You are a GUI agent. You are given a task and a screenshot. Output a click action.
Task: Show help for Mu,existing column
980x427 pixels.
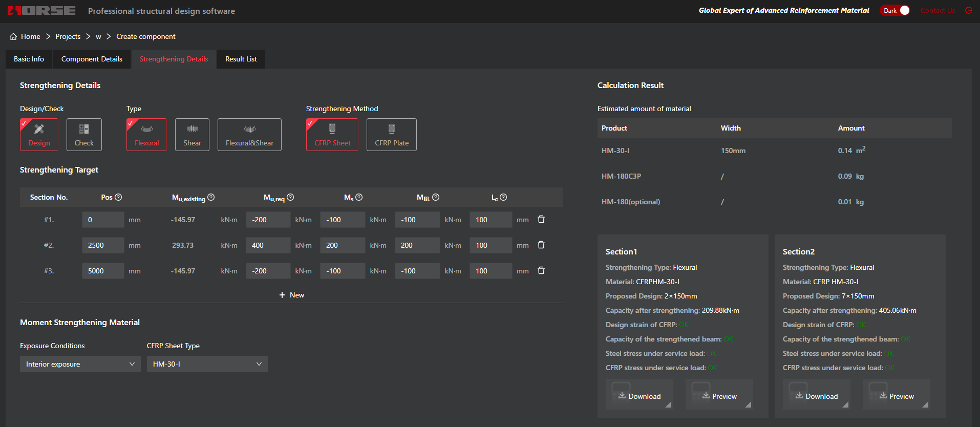coord(211,197)
